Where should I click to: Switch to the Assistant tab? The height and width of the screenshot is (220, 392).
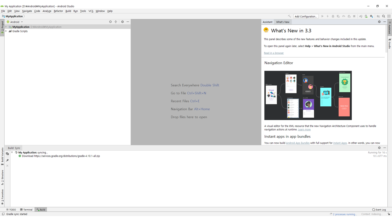[267, 22]
